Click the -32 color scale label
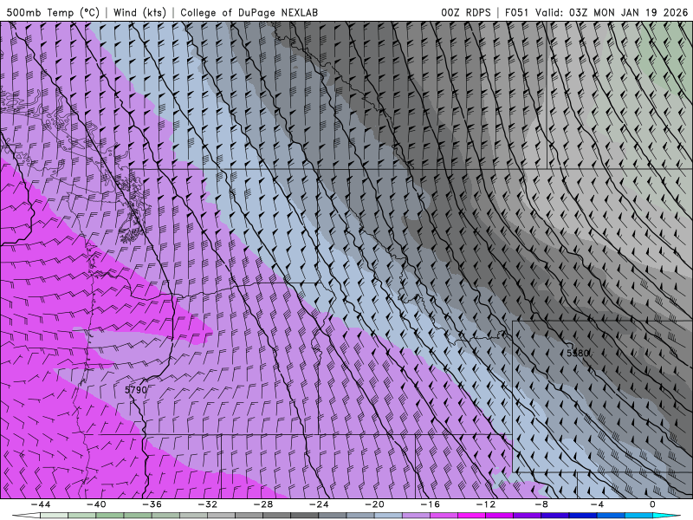The image size is (693, 520). (208, 504)
